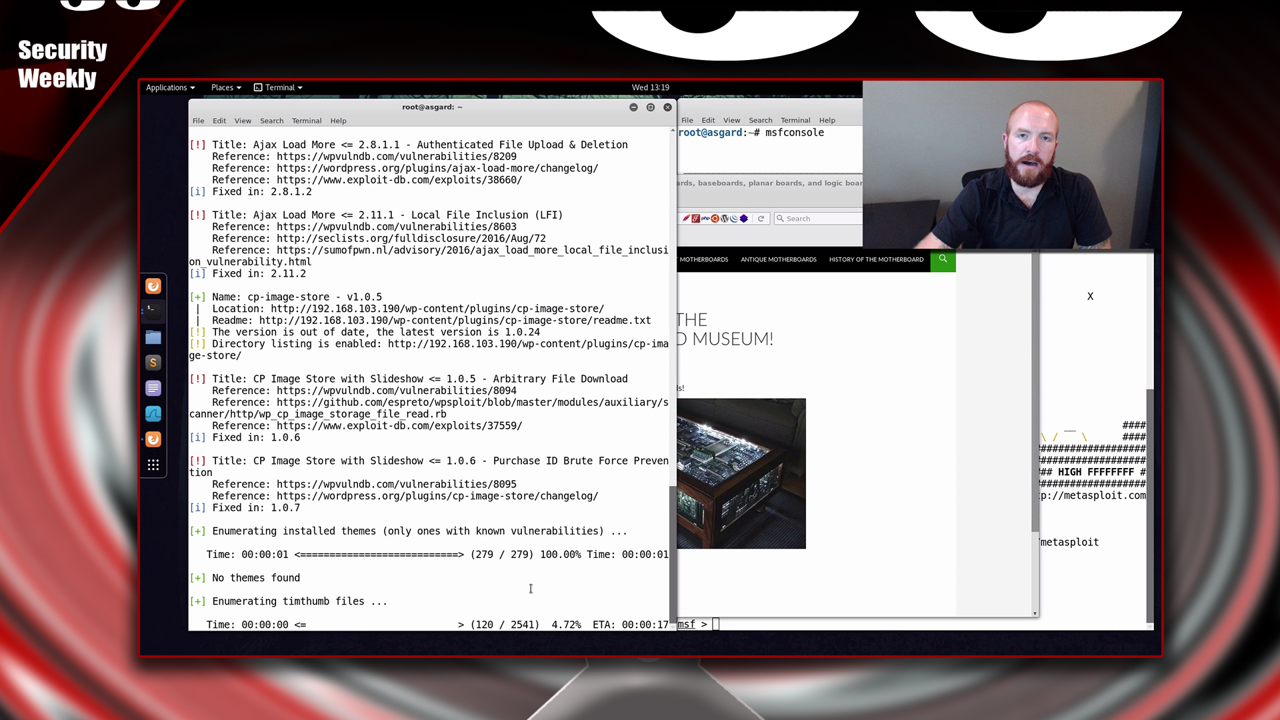Viewport: 1280px width, 720px height.
Task: Open View menu in root@asgard terminal
Action: point(243,121)
